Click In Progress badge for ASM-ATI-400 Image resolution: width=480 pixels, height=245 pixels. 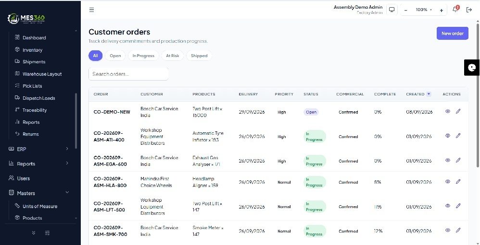(x=315, y=137)
